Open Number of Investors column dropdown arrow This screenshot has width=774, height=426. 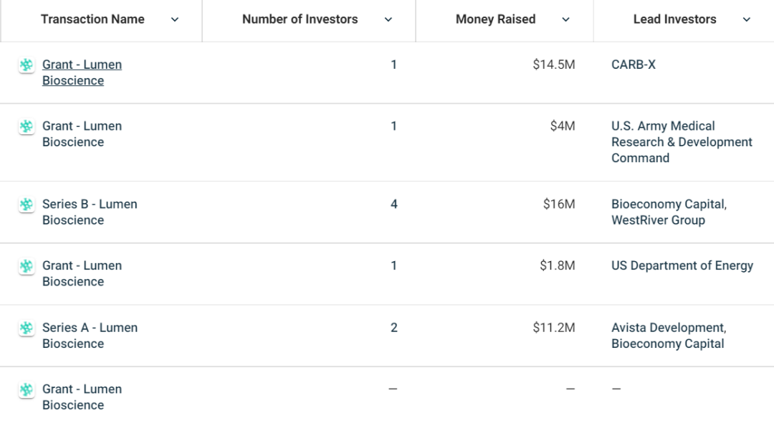(x=388, y=20)
